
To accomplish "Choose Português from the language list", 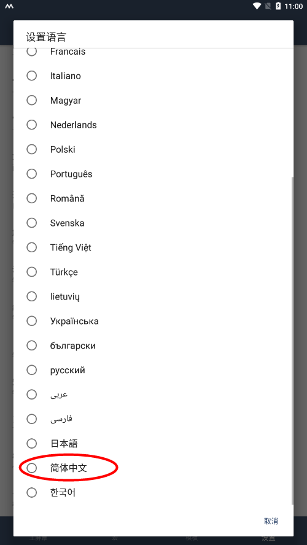I will click(153, 174).
